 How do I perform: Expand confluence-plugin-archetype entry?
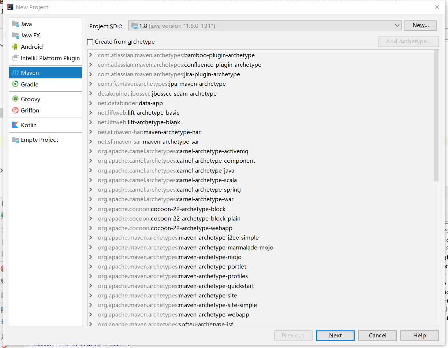91,64
